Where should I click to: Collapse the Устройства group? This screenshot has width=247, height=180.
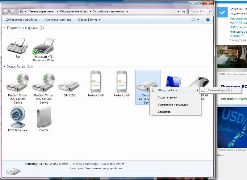coord(5,67)
